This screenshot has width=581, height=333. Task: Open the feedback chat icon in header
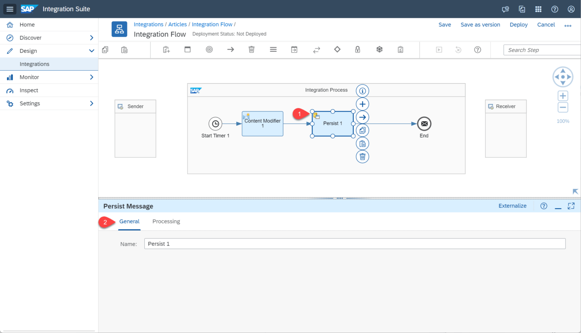tap(506, 9)
